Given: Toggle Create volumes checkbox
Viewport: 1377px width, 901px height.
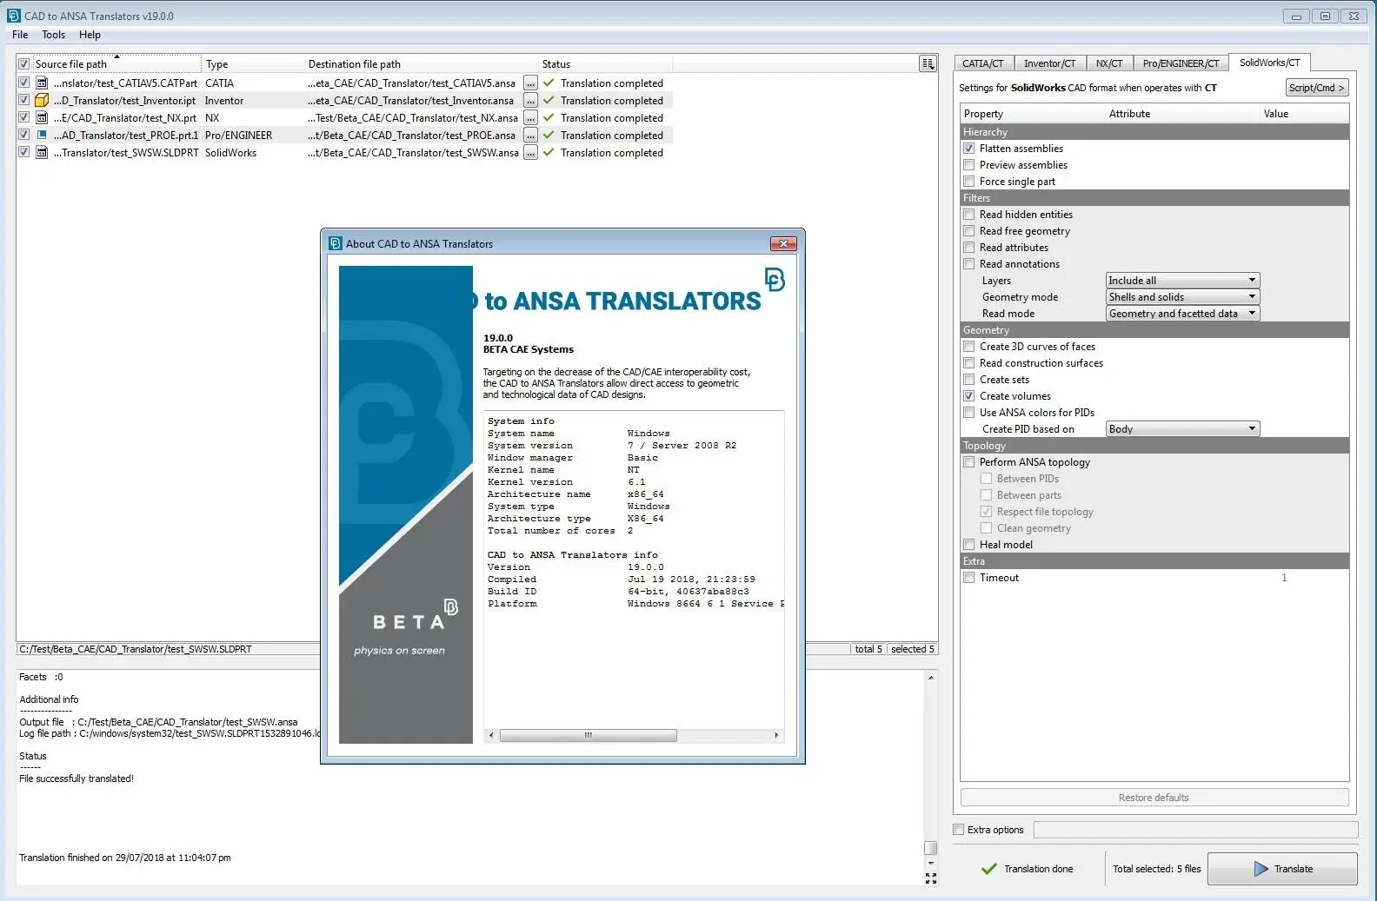Looking at the screenshot, I should click(x=969, y=396).
